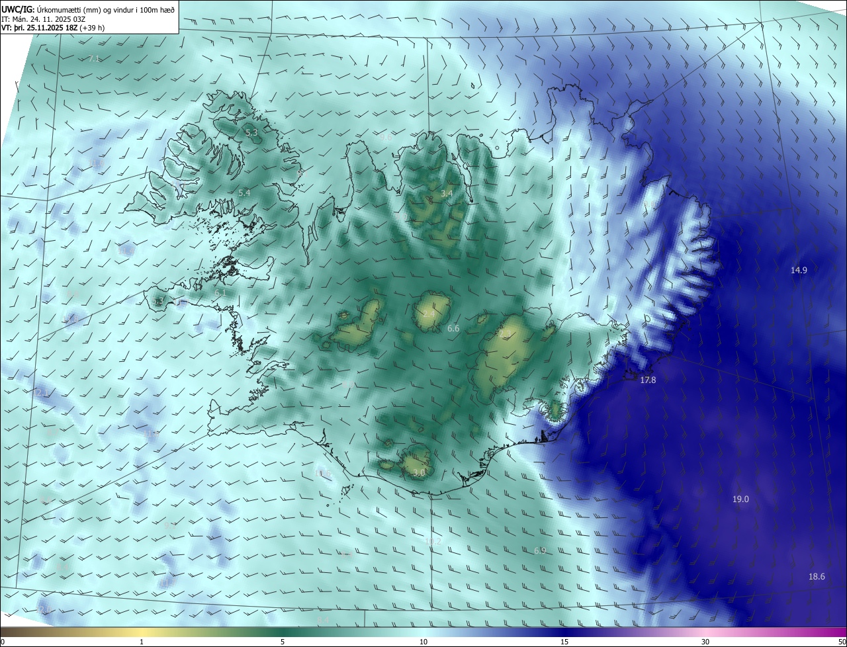Click the 5 tick label on the color scale
The image size is (847, 647).
point(283,642)
